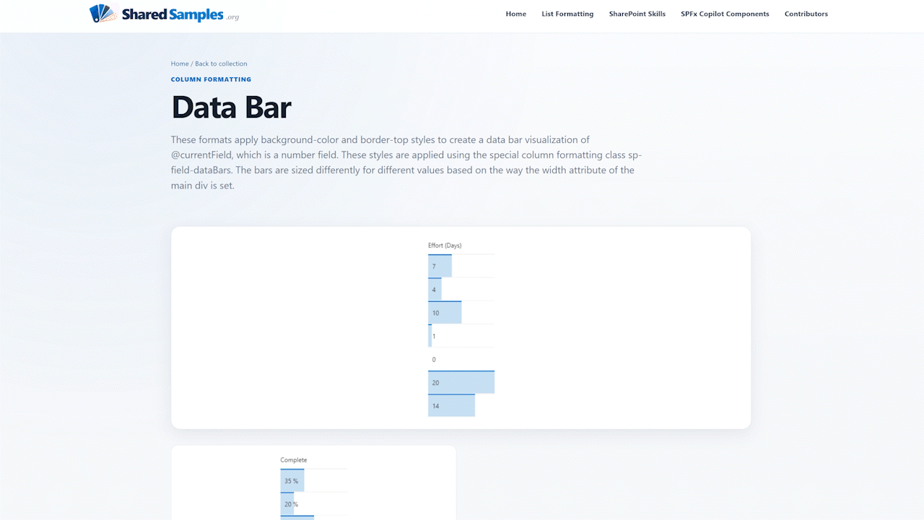Follow the Back to collection link

coord(221,64)
